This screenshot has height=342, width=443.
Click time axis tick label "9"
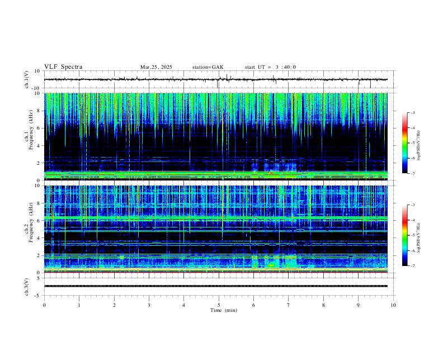tap(358, 305)
